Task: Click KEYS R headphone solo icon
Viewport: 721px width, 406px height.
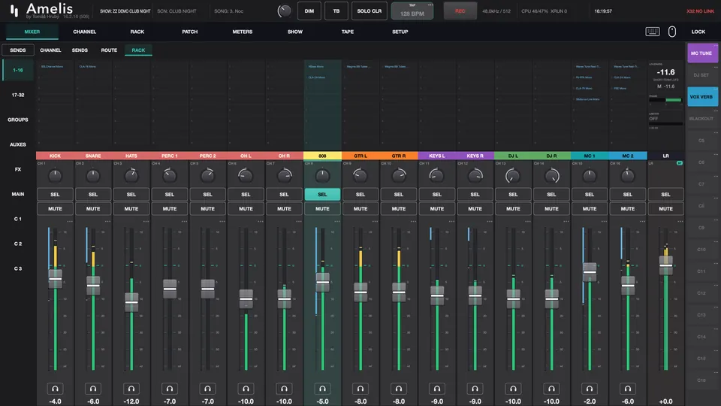Action: click(475, 389)
